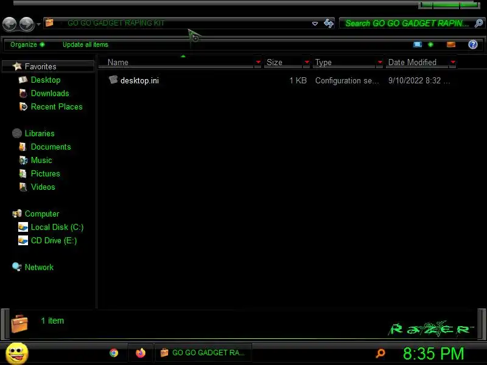487x365 pixels.
Task: Click the change view icon
Action: (x=418, y=44)
